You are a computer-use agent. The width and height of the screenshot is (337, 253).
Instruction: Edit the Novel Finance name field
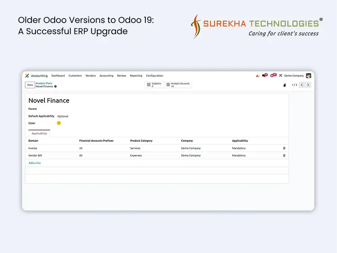coord(49,100)
